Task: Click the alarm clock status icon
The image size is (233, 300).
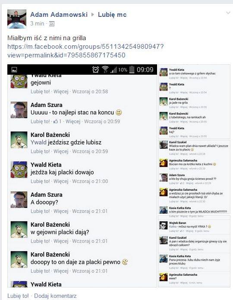Action: click(x=95, y=69)
